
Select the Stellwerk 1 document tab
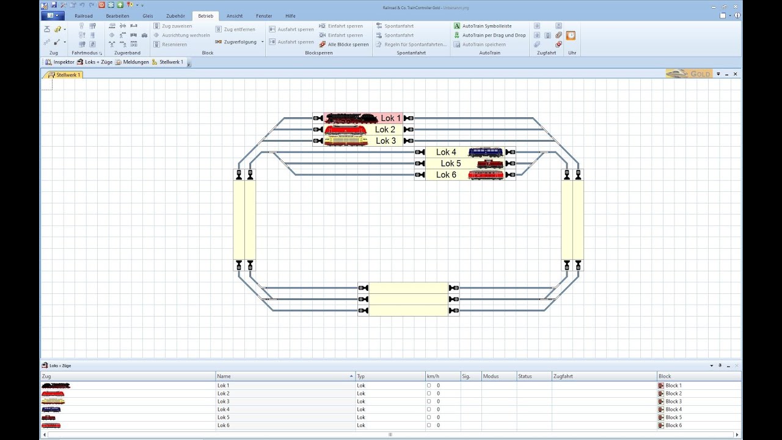(x=64, y=75)
